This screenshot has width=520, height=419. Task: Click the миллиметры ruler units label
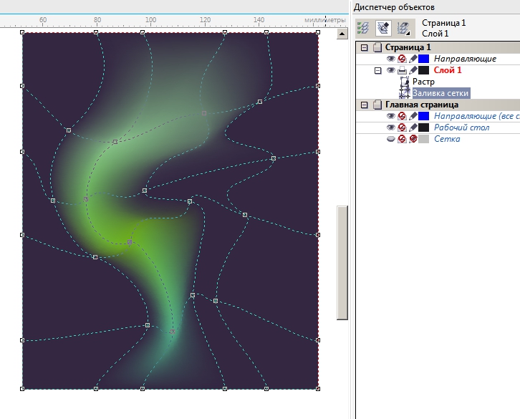click(x=325, y=20)
